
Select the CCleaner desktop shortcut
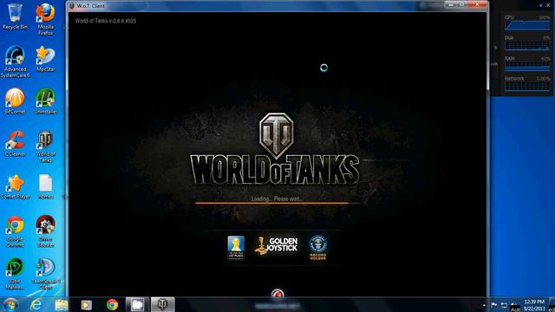(15, 144)
